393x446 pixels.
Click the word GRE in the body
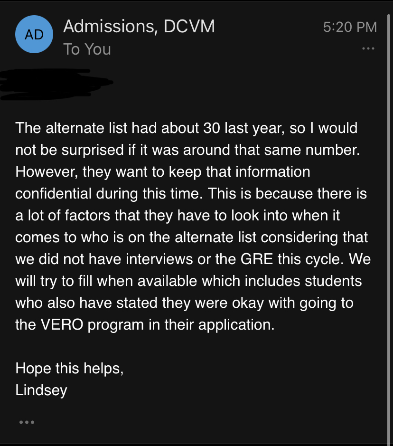pos(257,259)
